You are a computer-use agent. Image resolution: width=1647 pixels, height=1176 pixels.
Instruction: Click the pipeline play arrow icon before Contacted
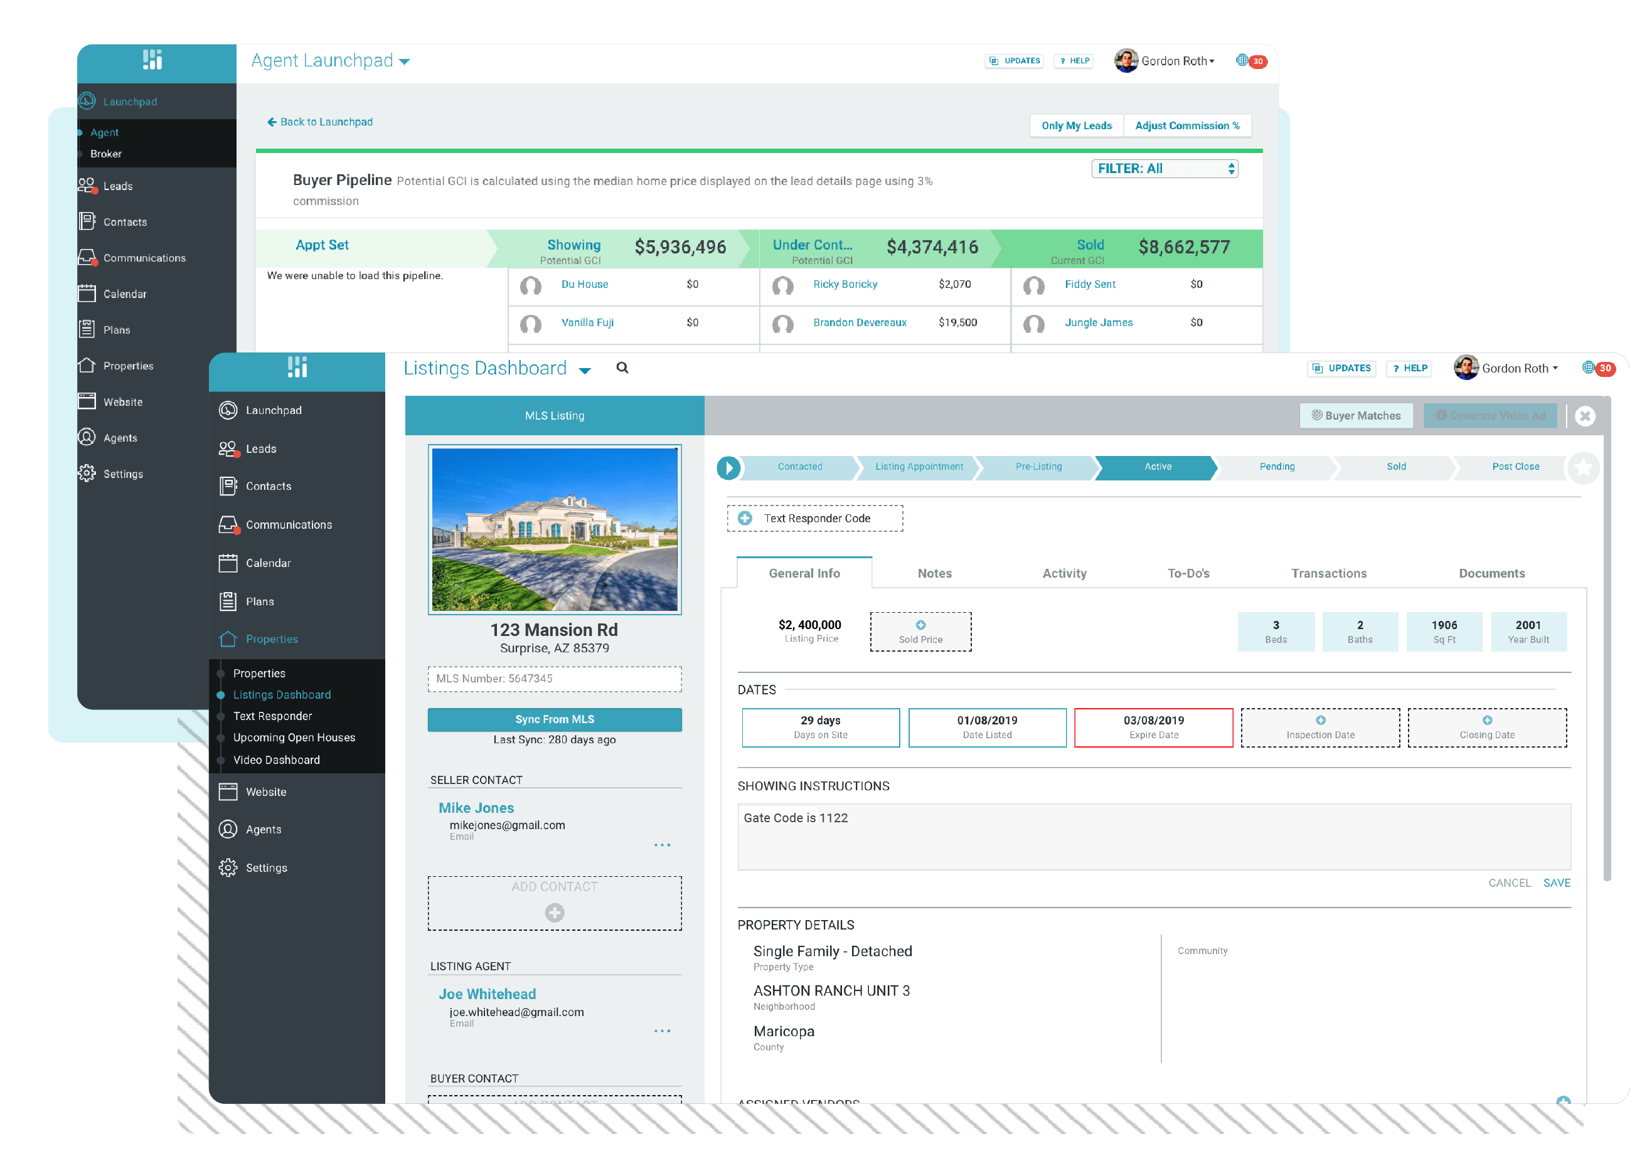point(728,468)
